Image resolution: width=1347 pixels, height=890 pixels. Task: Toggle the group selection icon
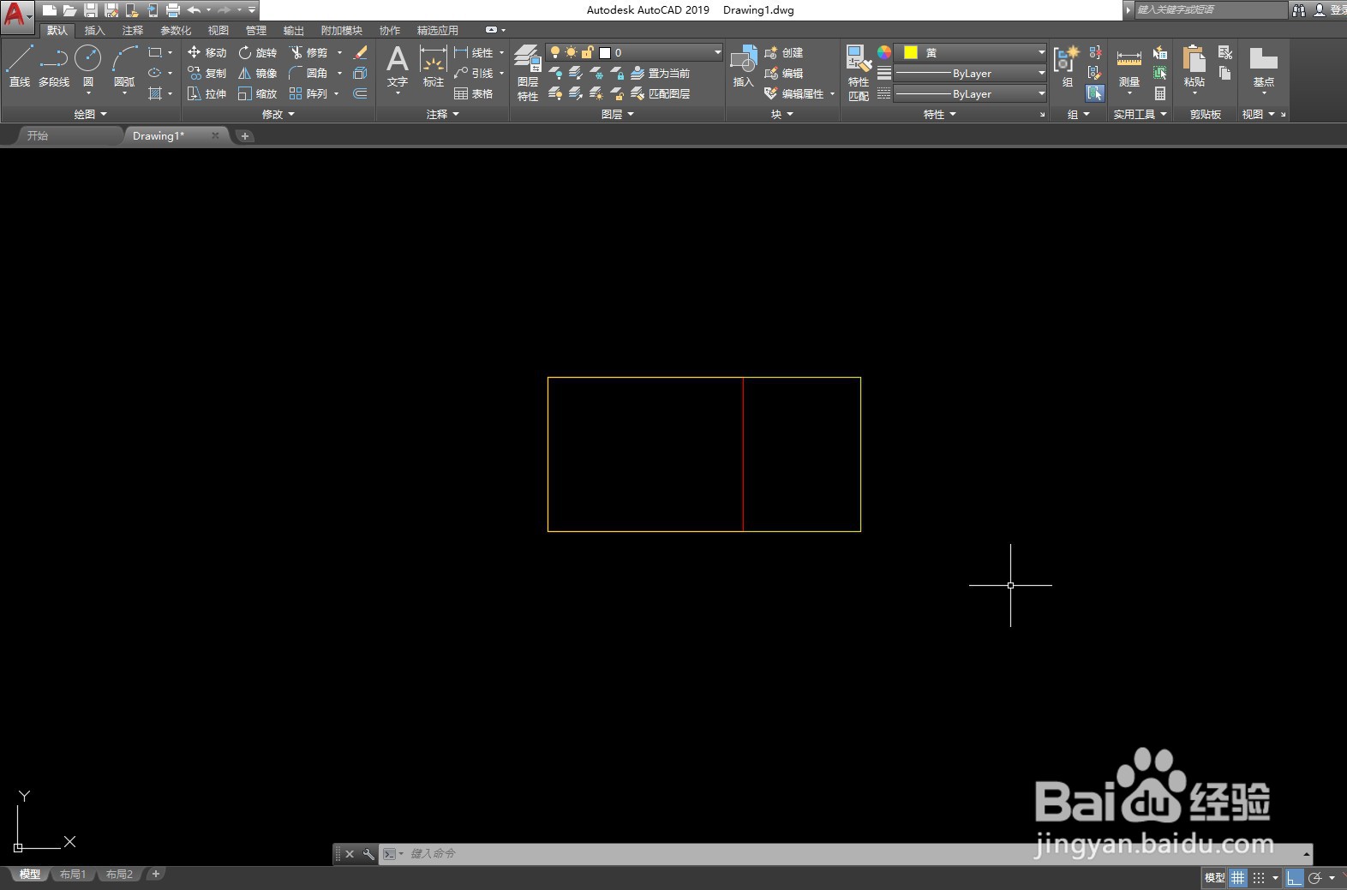1095,93
